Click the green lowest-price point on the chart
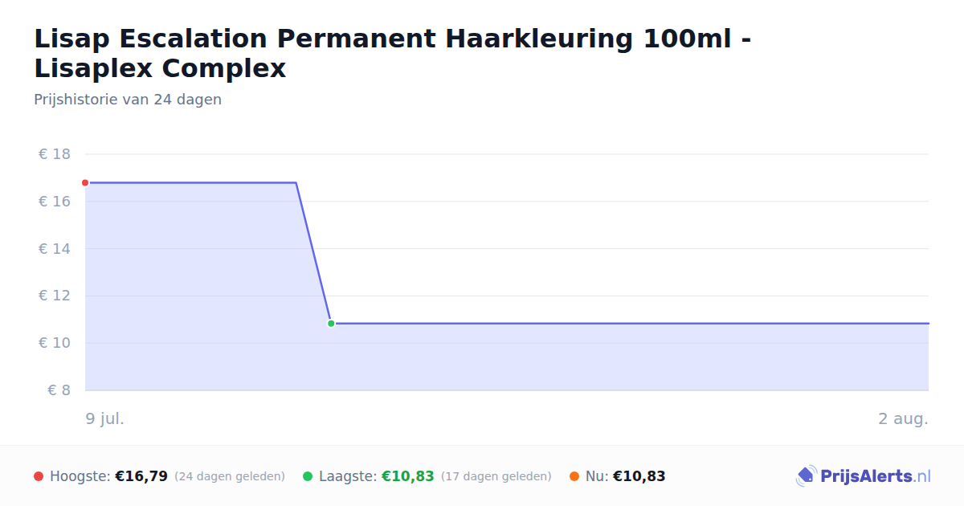 pyautogui.click(x=331, y=324)
